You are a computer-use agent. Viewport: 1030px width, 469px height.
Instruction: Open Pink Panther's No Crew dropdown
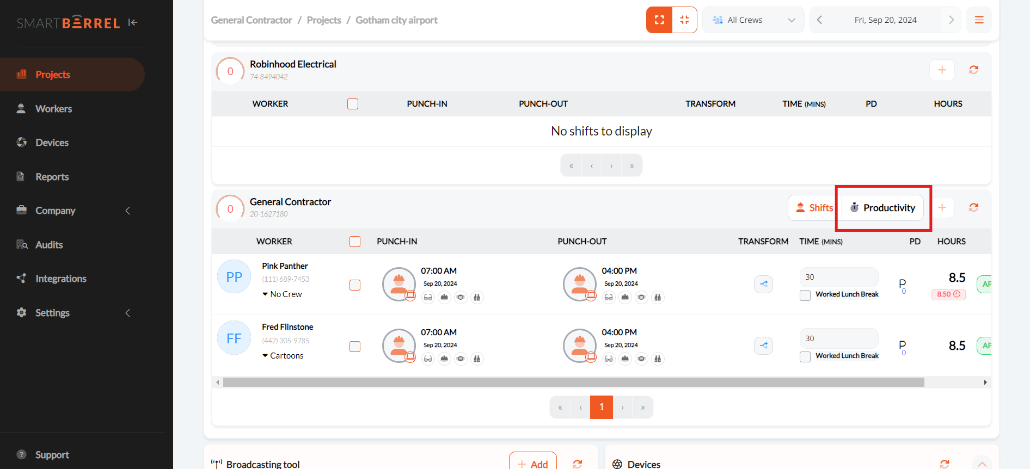click(x=282, y=294)
